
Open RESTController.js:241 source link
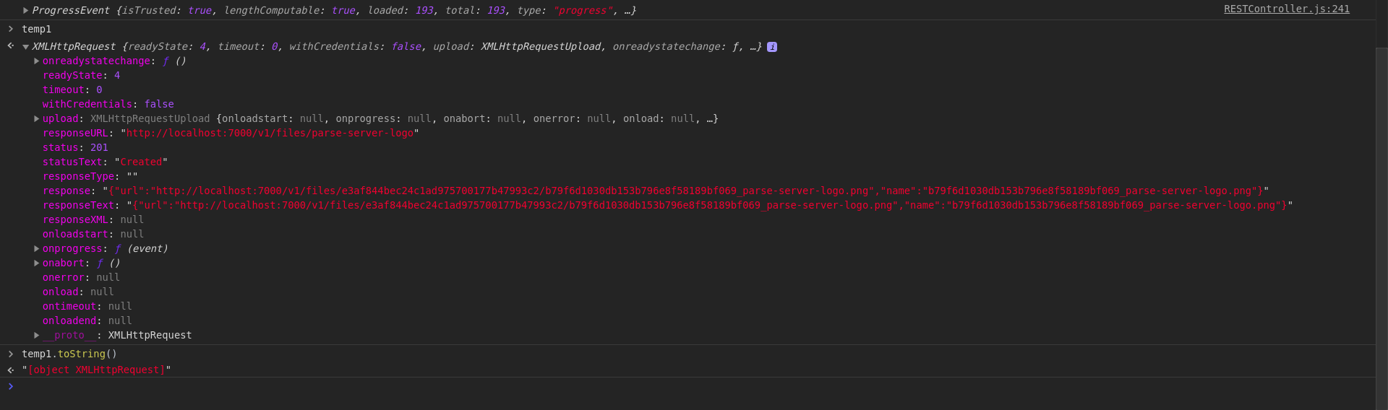(x=1286, y=9)
